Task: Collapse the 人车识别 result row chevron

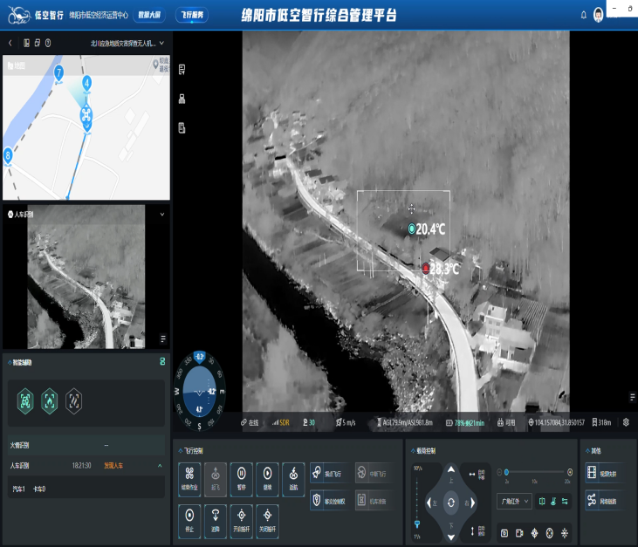Action: (x=159, y=466)
